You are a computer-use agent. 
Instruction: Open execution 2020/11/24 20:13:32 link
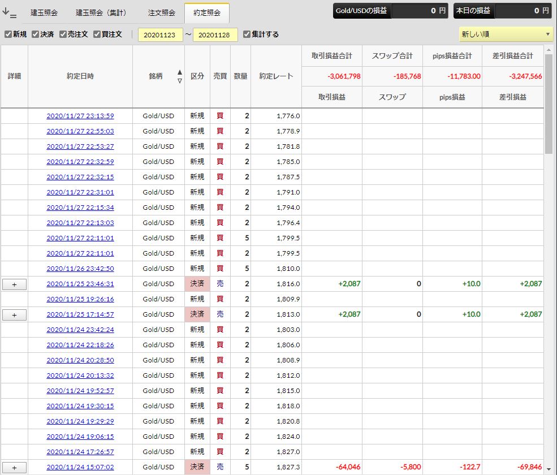80,375
